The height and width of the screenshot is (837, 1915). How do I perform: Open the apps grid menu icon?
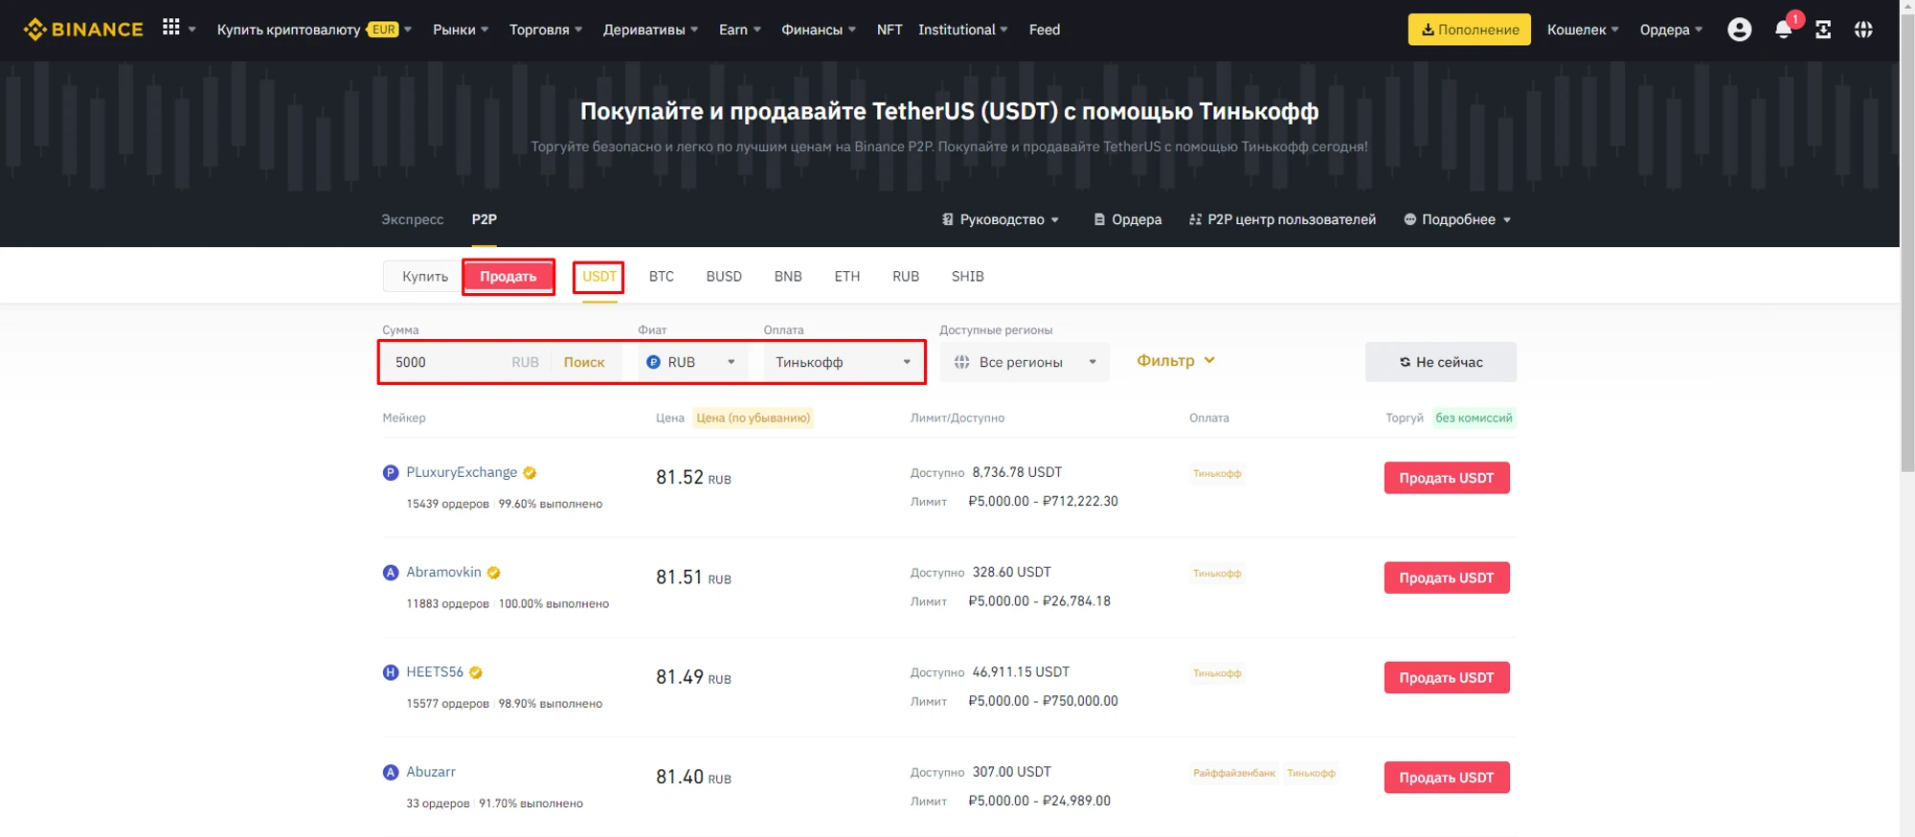click(171, 28)
